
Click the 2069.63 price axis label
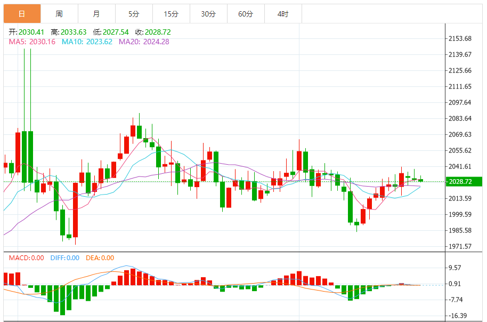[x=460, y=134]
